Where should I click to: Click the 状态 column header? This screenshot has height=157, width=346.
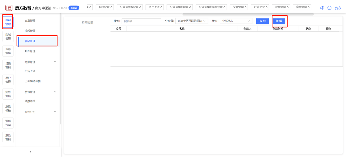(x=308, y=29)
